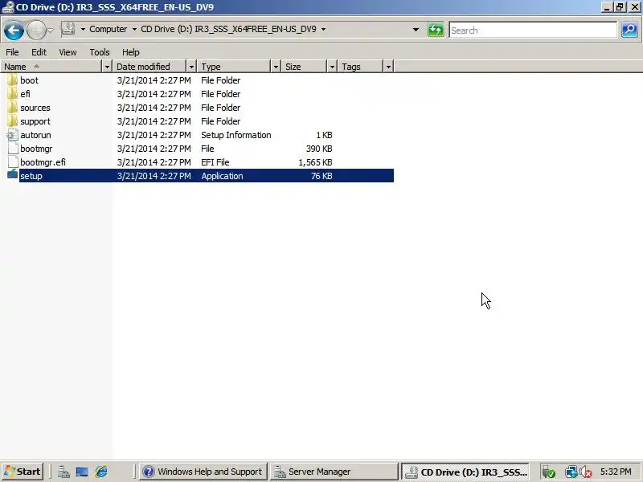Click the green-check security tray icon
Image resolution: width=643 pixels, height=482 pixels.
(x=548, y=472)
